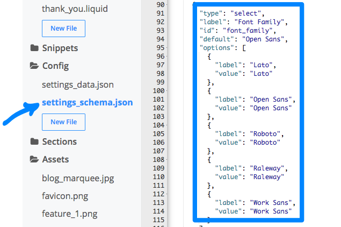Click the "font_family" id value
The height and width of the screenshot is (227, 341).
(x=248, y=31)
